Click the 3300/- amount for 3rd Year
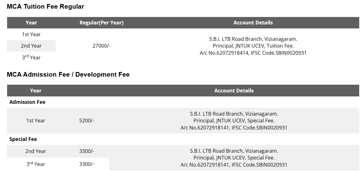This screenshot has height=174, width=362. [x=87, y=164]
